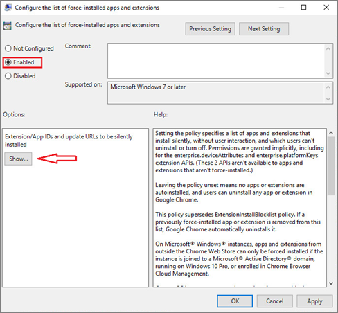This screenshot has height=313, width=338.
Task: Click the Help pane scrollbar thumb
Action: 331,166
